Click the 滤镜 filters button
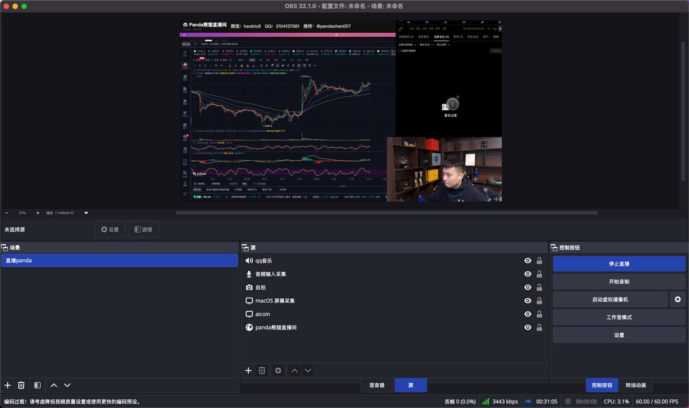 pos(144,229)
